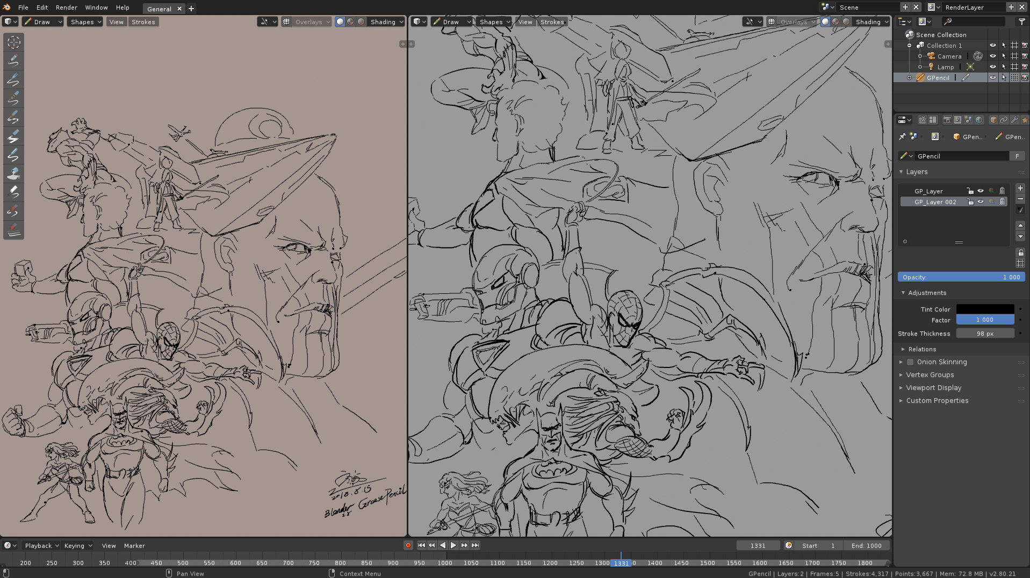Move the layer down in the list
This screenshot has height=578, width=1030.
1020,236
